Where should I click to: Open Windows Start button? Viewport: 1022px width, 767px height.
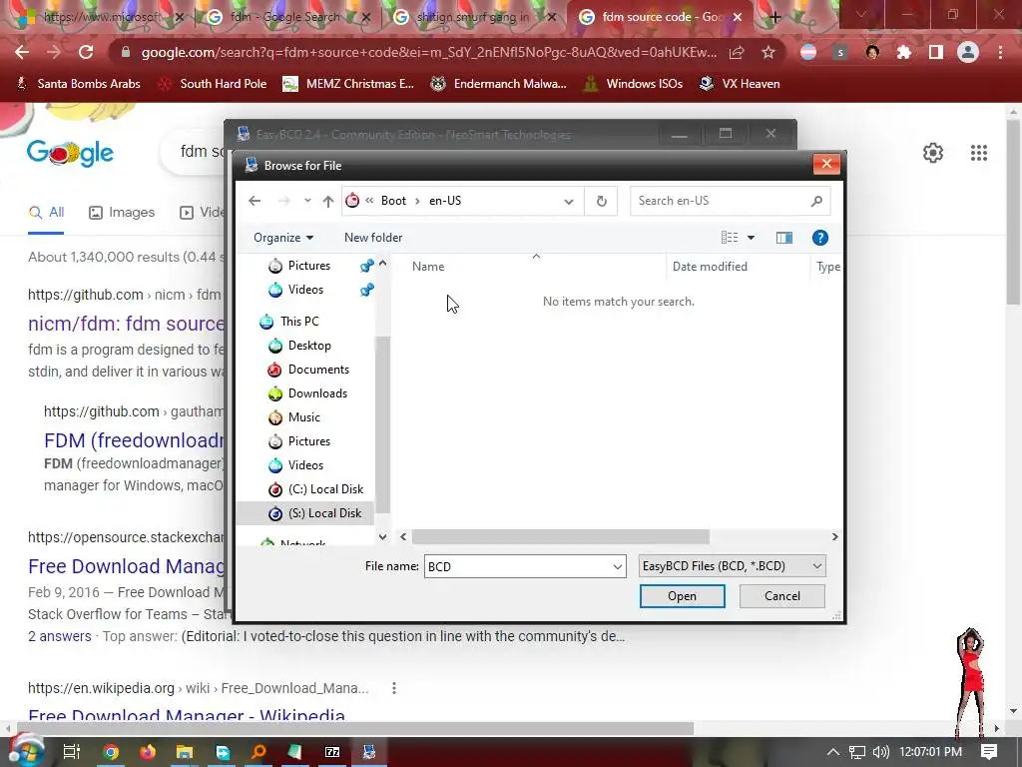25,752
